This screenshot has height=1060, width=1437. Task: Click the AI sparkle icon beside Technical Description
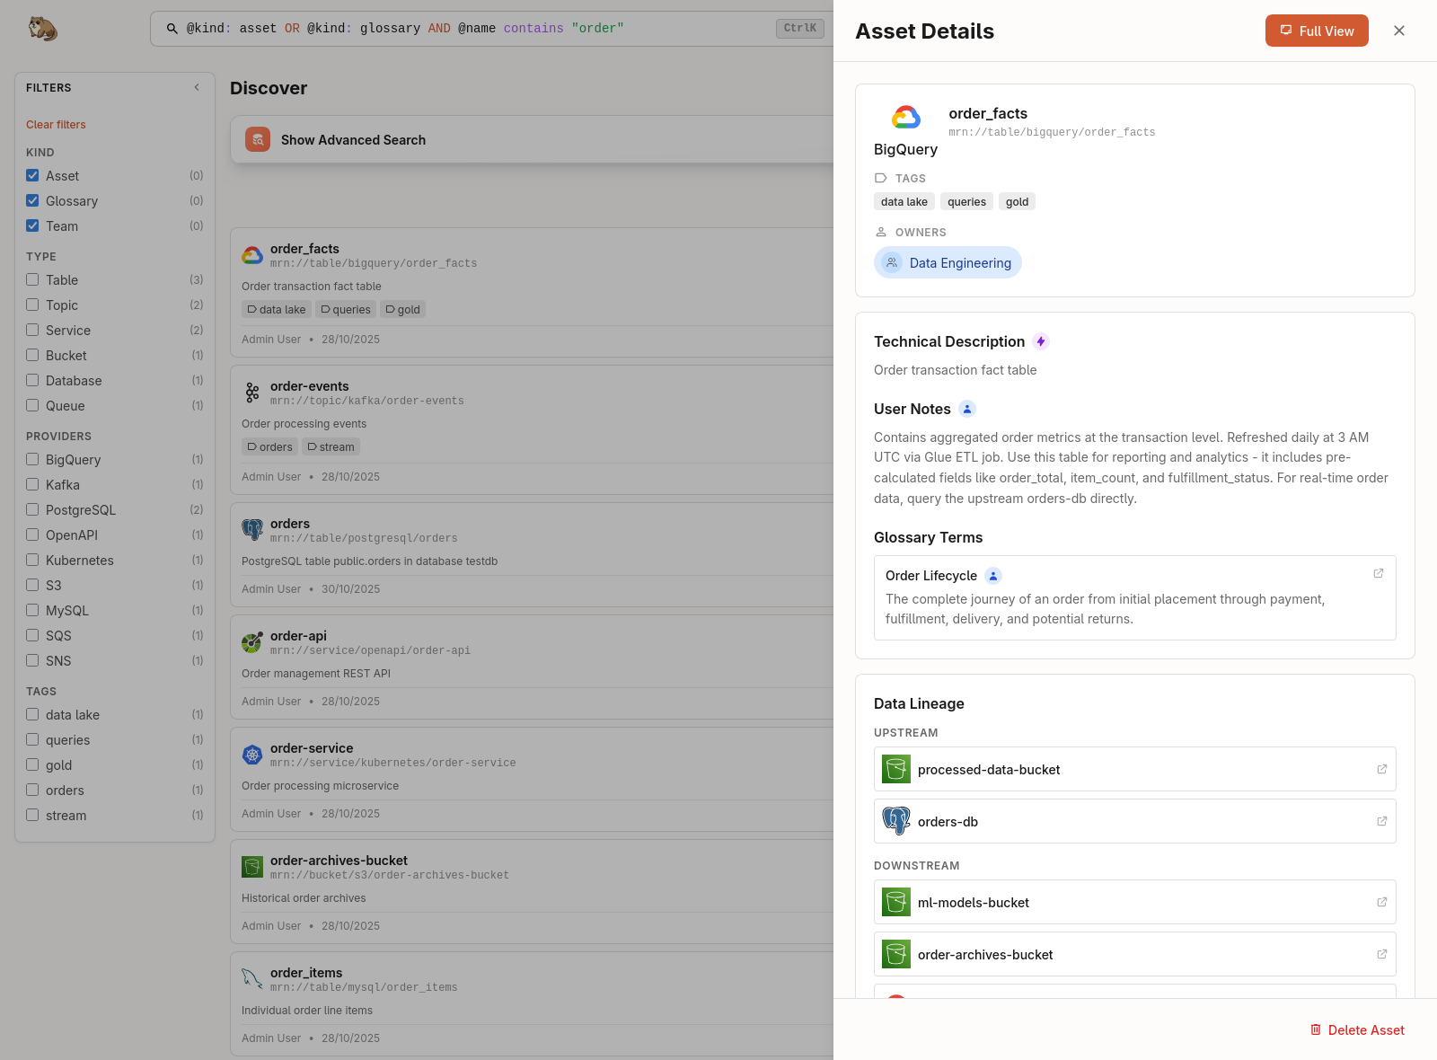(1041, 341)
